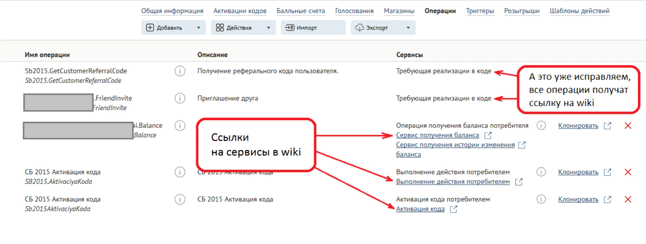Screen dimensions: 646x244
Task: Open Сервис получения истории изменения баланса link
Action: point(455,149)
